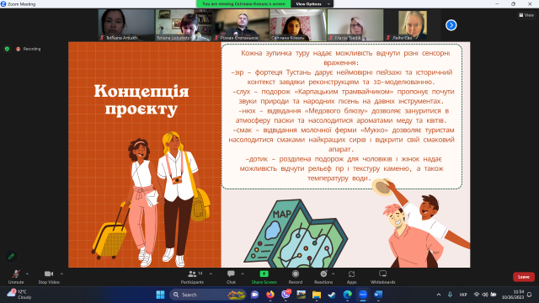Open the clock and date flyout
Image resolution: width=539 pixels, height=303 pixels.
[513, 295]
